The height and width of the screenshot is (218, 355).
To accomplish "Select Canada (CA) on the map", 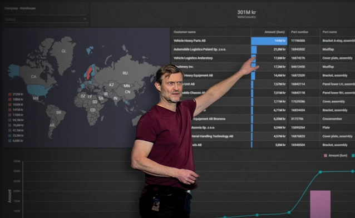I will [33, 77].
